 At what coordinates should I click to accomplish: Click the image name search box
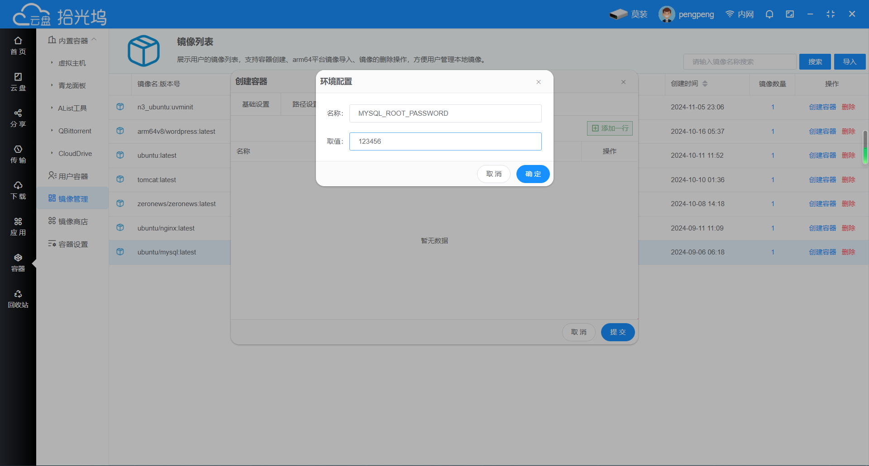tap(740, 61)
